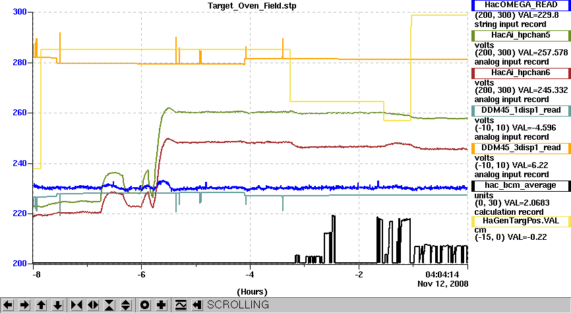Image resolution: width=571 pixels, height=313 pixels.
Task: Click the -2 hours x-axis label
Action: coord(359,275)
